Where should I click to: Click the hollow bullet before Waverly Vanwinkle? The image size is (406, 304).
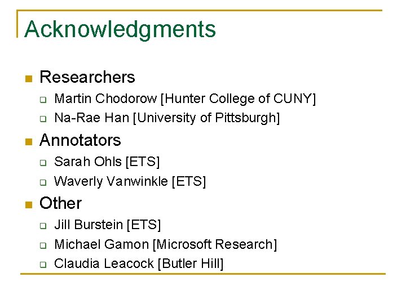(42, 182)
